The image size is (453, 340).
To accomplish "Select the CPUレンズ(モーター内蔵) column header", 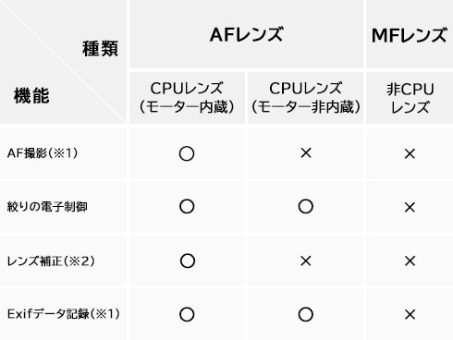I will pyautogui.click(x=187, y=98).
